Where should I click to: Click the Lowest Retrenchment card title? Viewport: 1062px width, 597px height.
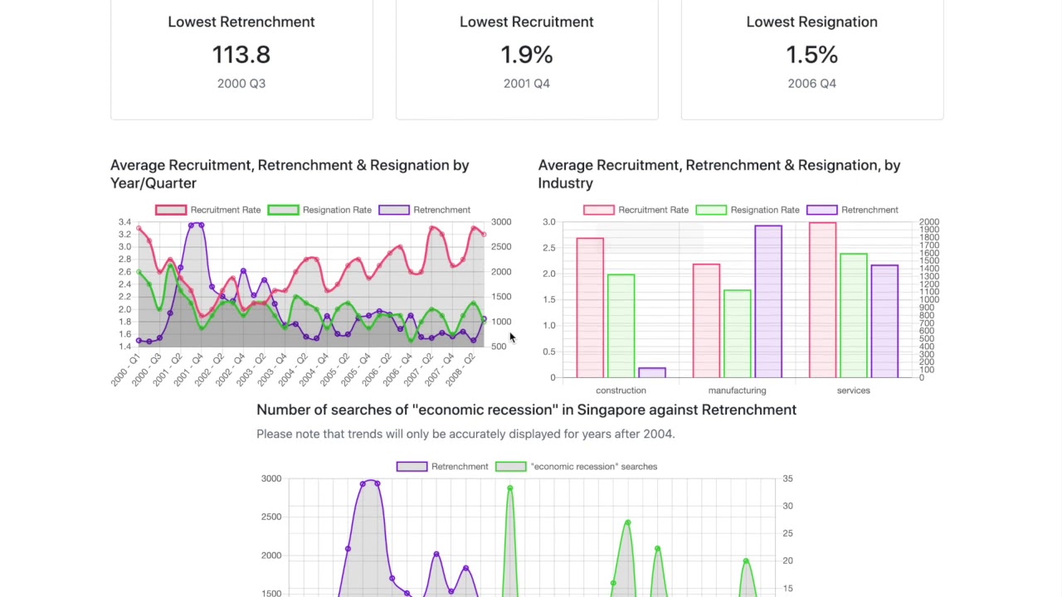point(241,22)
